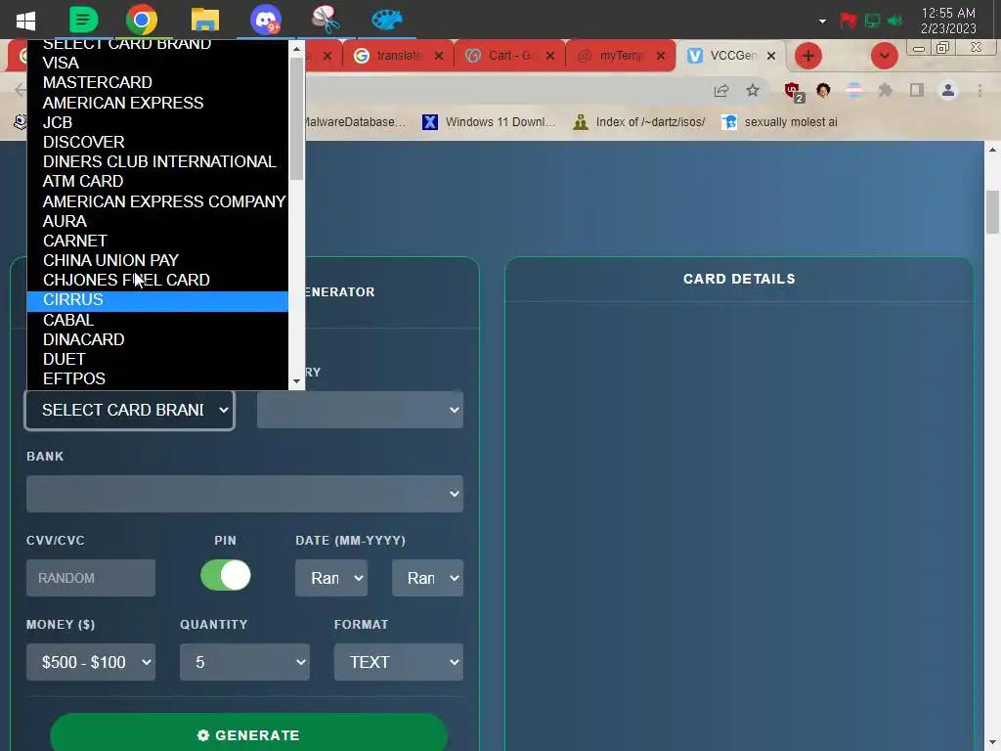Open the expiry month dropdown
The width and height of the screenshot is (1001, 751).
(x=331, y=578)
